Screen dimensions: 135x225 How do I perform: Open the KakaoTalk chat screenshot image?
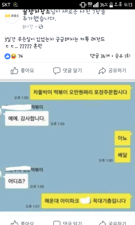point(67,147)
